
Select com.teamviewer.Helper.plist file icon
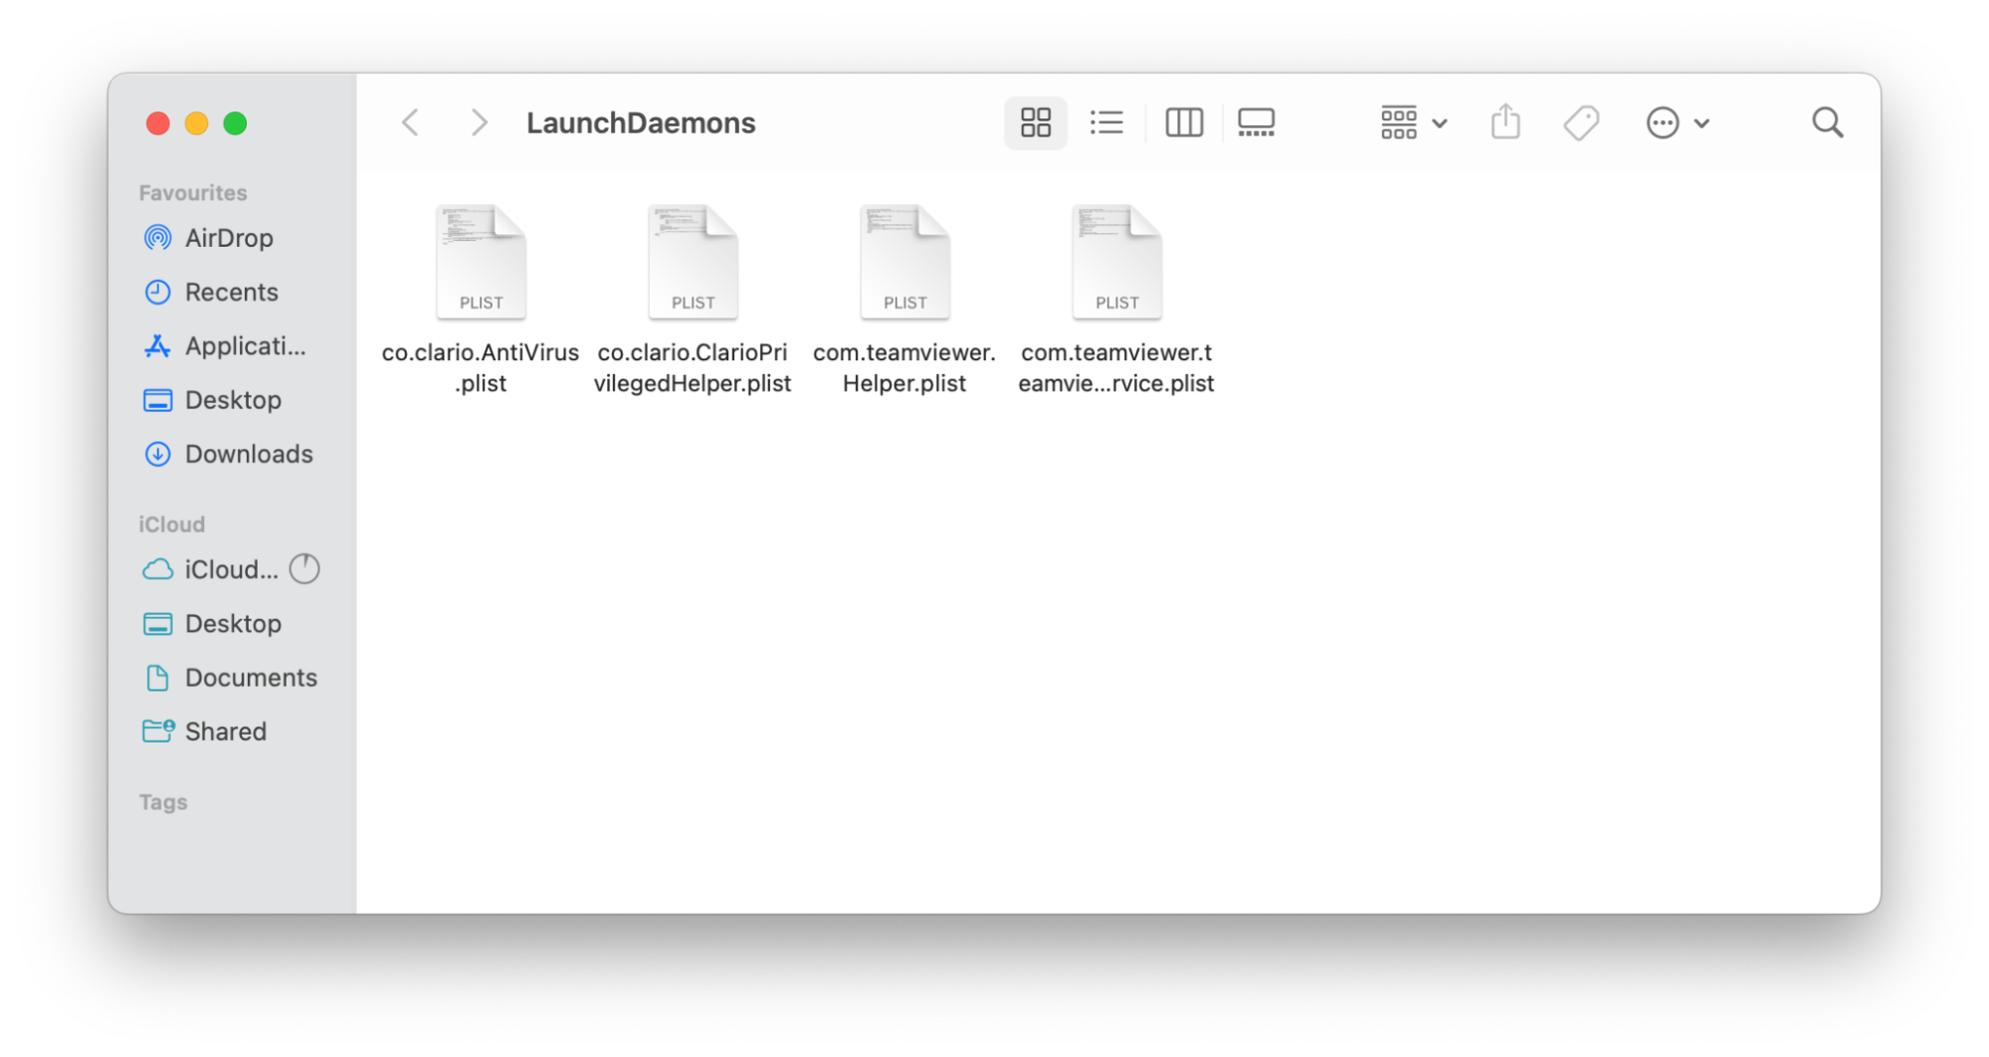904,262
